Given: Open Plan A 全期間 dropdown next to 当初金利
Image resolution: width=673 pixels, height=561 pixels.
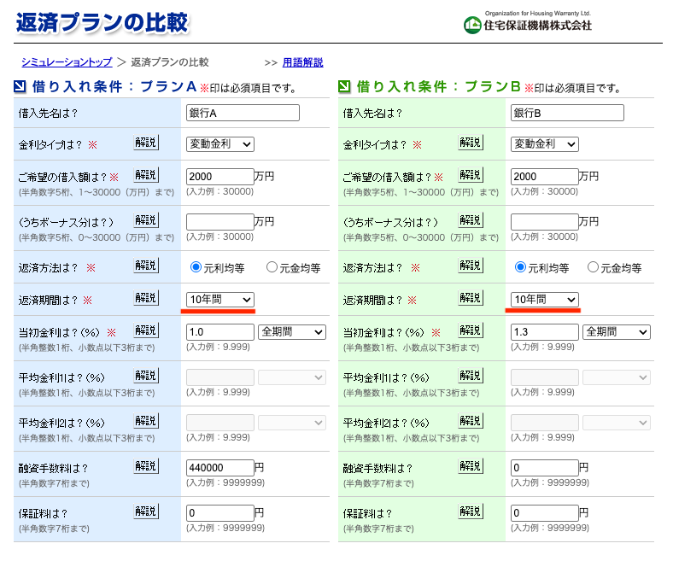Looking at the screenshot, I should [292, 332].
